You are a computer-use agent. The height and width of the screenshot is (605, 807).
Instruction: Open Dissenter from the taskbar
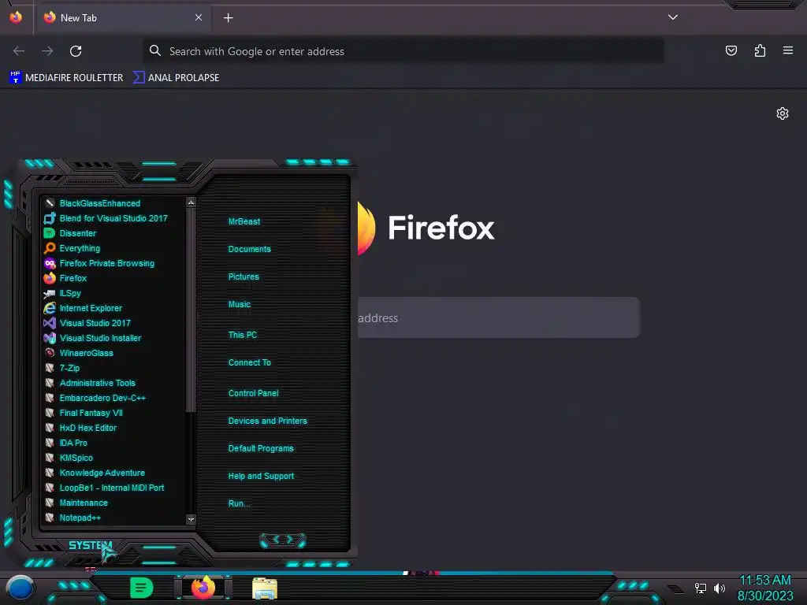[x=142, y=588]
